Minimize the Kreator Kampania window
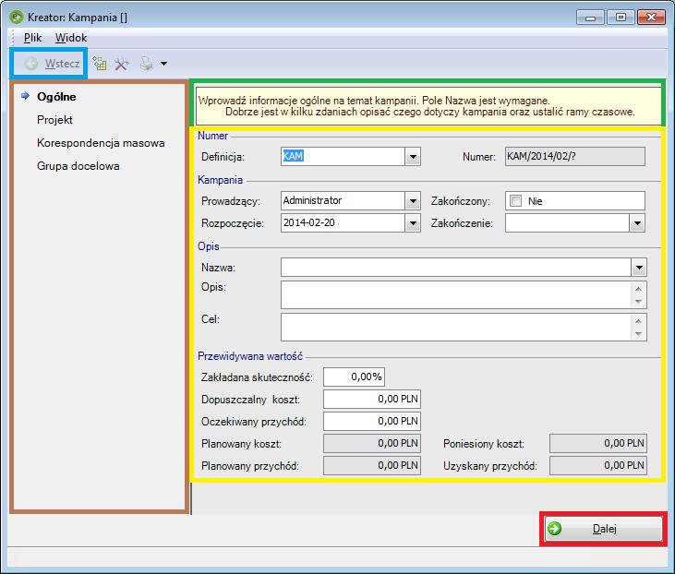Image resolution: width=675 pixels, height=574 pixels. (x=591, y=18)
